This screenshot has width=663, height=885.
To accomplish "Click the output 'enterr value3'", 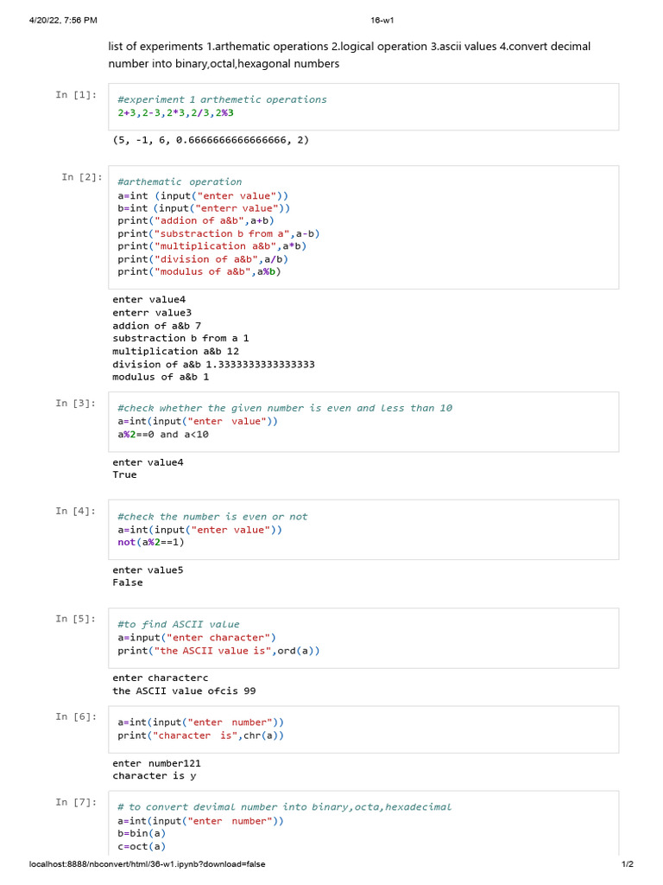I will (x=152, y=313).
